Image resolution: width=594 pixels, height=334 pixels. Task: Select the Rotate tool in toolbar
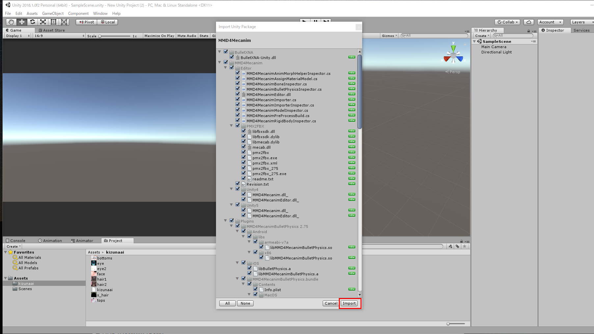[x=32, y=22]
